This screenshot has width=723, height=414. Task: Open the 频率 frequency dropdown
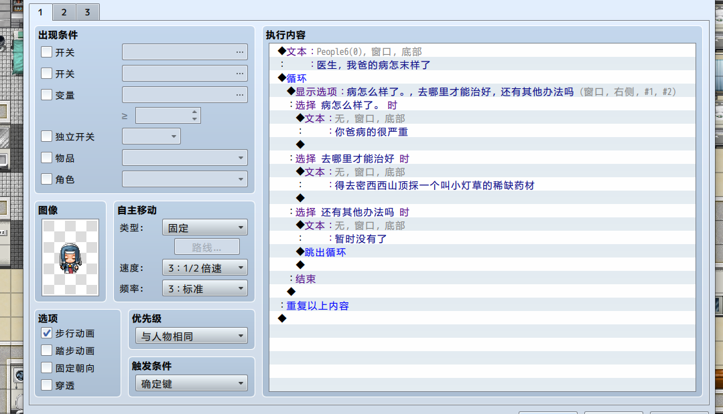click(x=205, y=288)
